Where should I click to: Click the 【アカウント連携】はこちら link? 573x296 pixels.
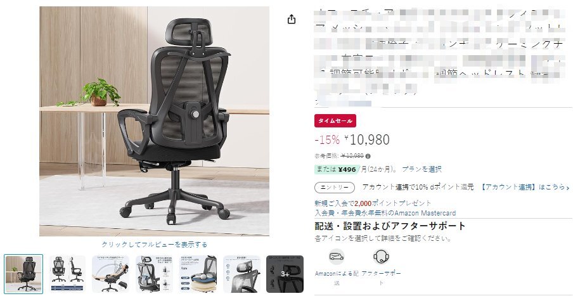[524, 187]
